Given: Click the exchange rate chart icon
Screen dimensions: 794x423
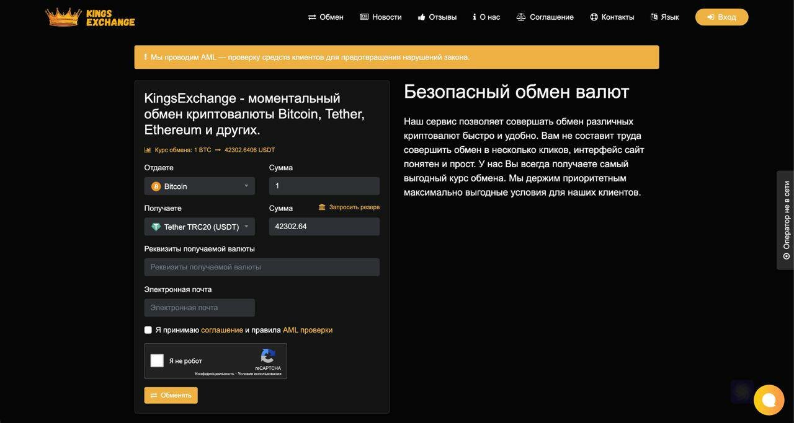Looking at the screenshot, I should click(x=148, y=150).
